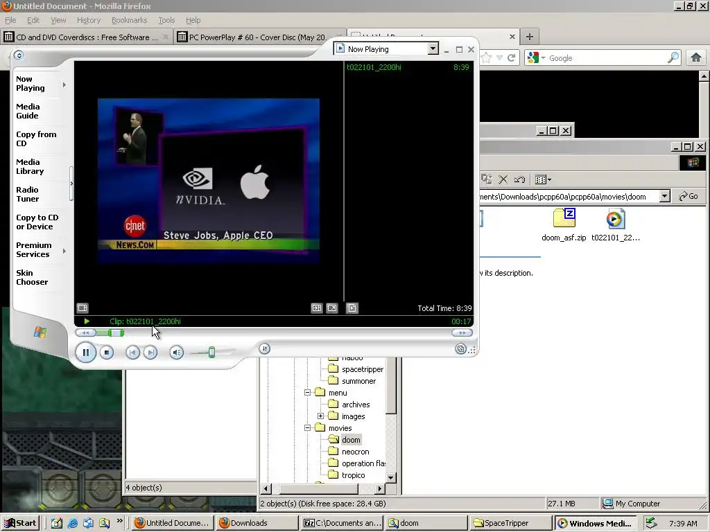
Task: Expand the Premium Services submenu arrow
Action: [x=64, y=251]
